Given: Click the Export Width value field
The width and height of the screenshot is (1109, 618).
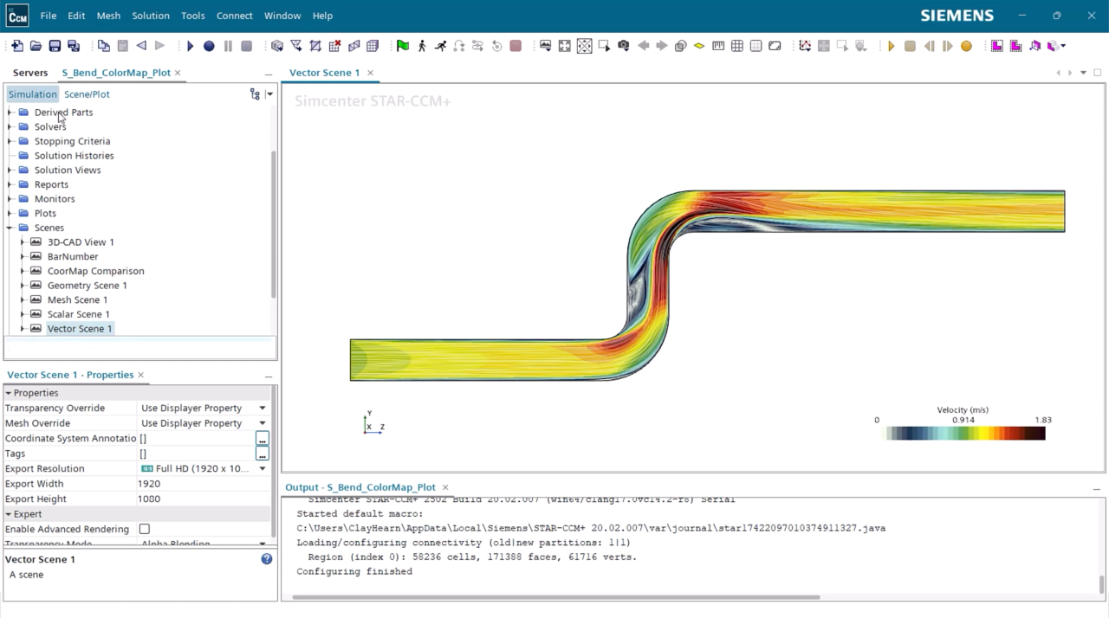Looking at the screenshot, I should 204,484.
